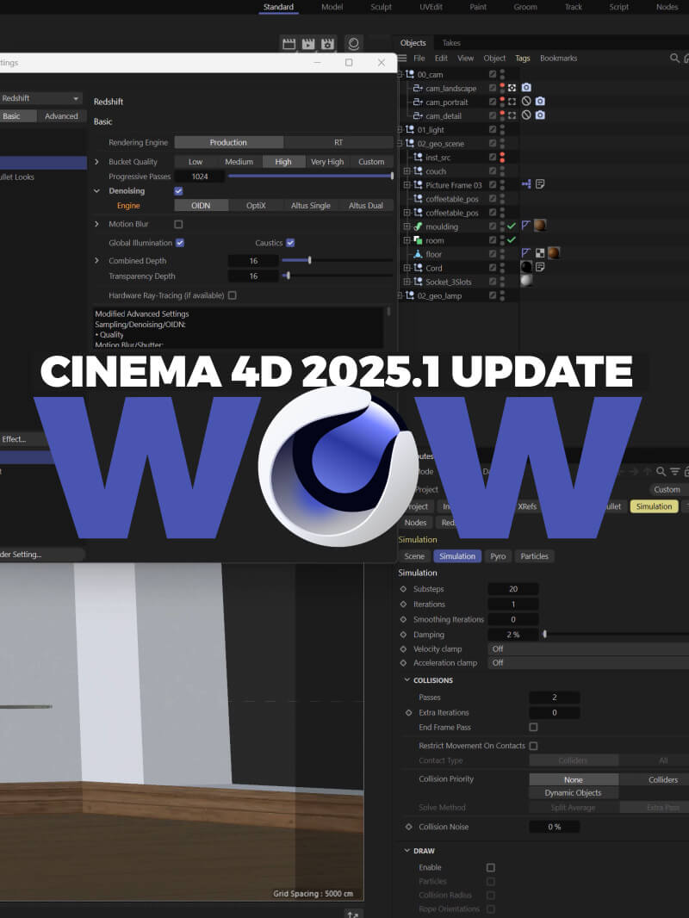The height and width of the screenshot is (918, 689).
Task: Click the green checkmark on room row
Action: pyautogui.click(x=512, y=239)
